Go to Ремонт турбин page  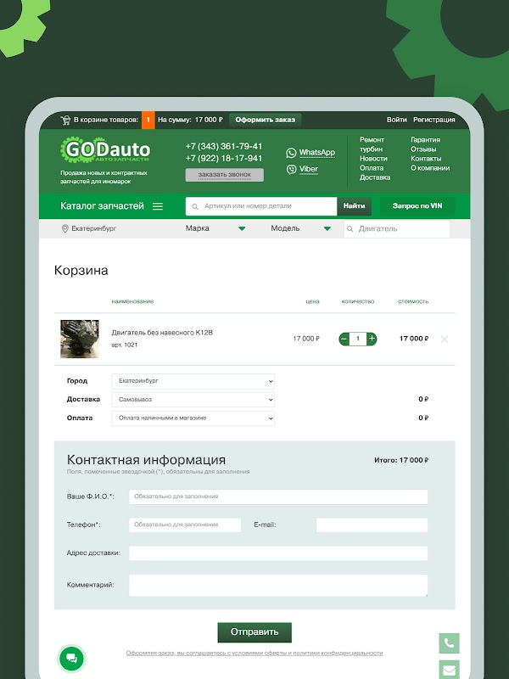[x=372, y=144]
